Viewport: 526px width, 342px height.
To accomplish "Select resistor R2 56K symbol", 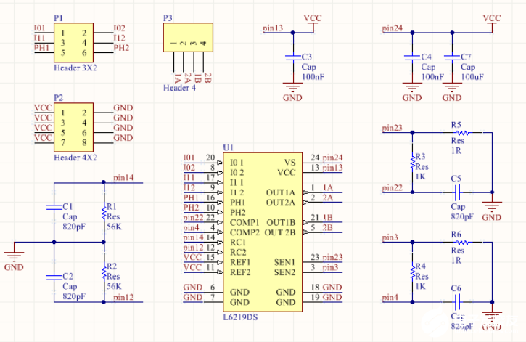I will click(x=104, y=272).
